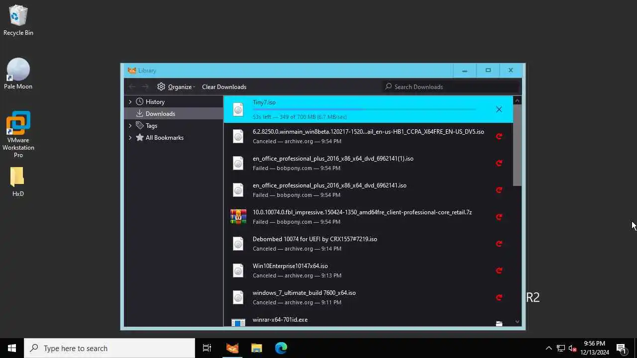
Task: Open the Pale Moon desktop shortcut
Action: tap(18, 74)
